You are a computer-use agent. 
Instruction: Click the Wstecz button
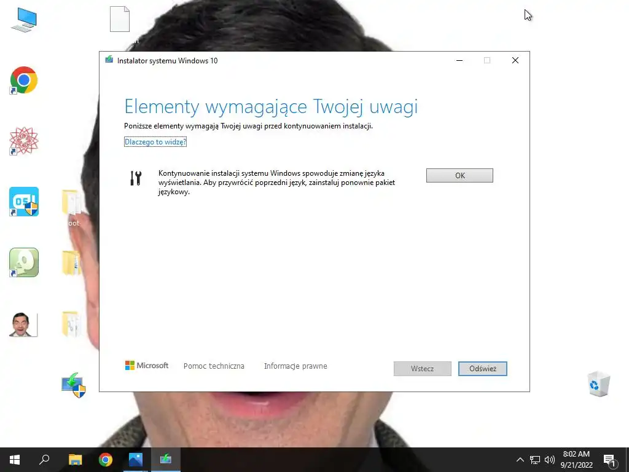422,369
